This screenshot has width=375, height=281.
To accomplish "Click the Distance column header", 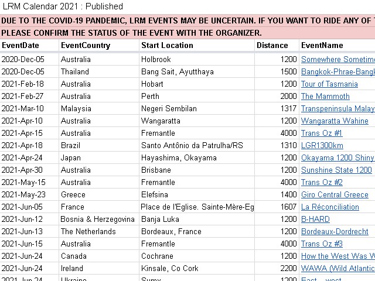I will point(272,46).
